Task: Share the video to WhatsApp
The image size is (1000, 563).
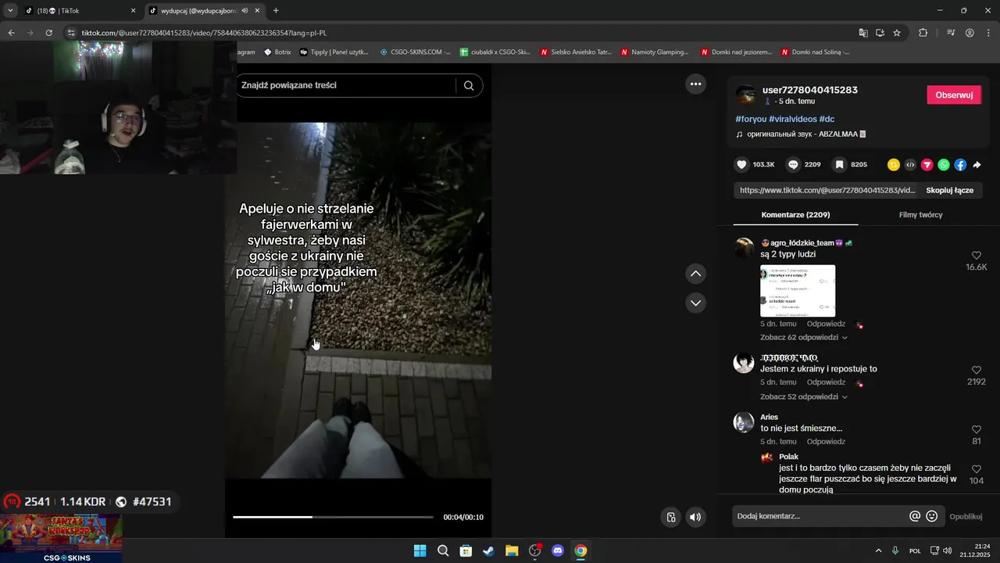Action: click(x=944, y=165)
